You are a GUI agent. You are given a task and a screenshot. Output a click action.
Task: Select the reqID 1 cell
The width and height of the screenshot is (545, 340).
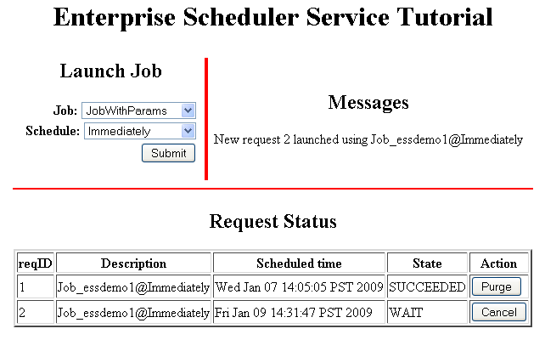point(36,287)
